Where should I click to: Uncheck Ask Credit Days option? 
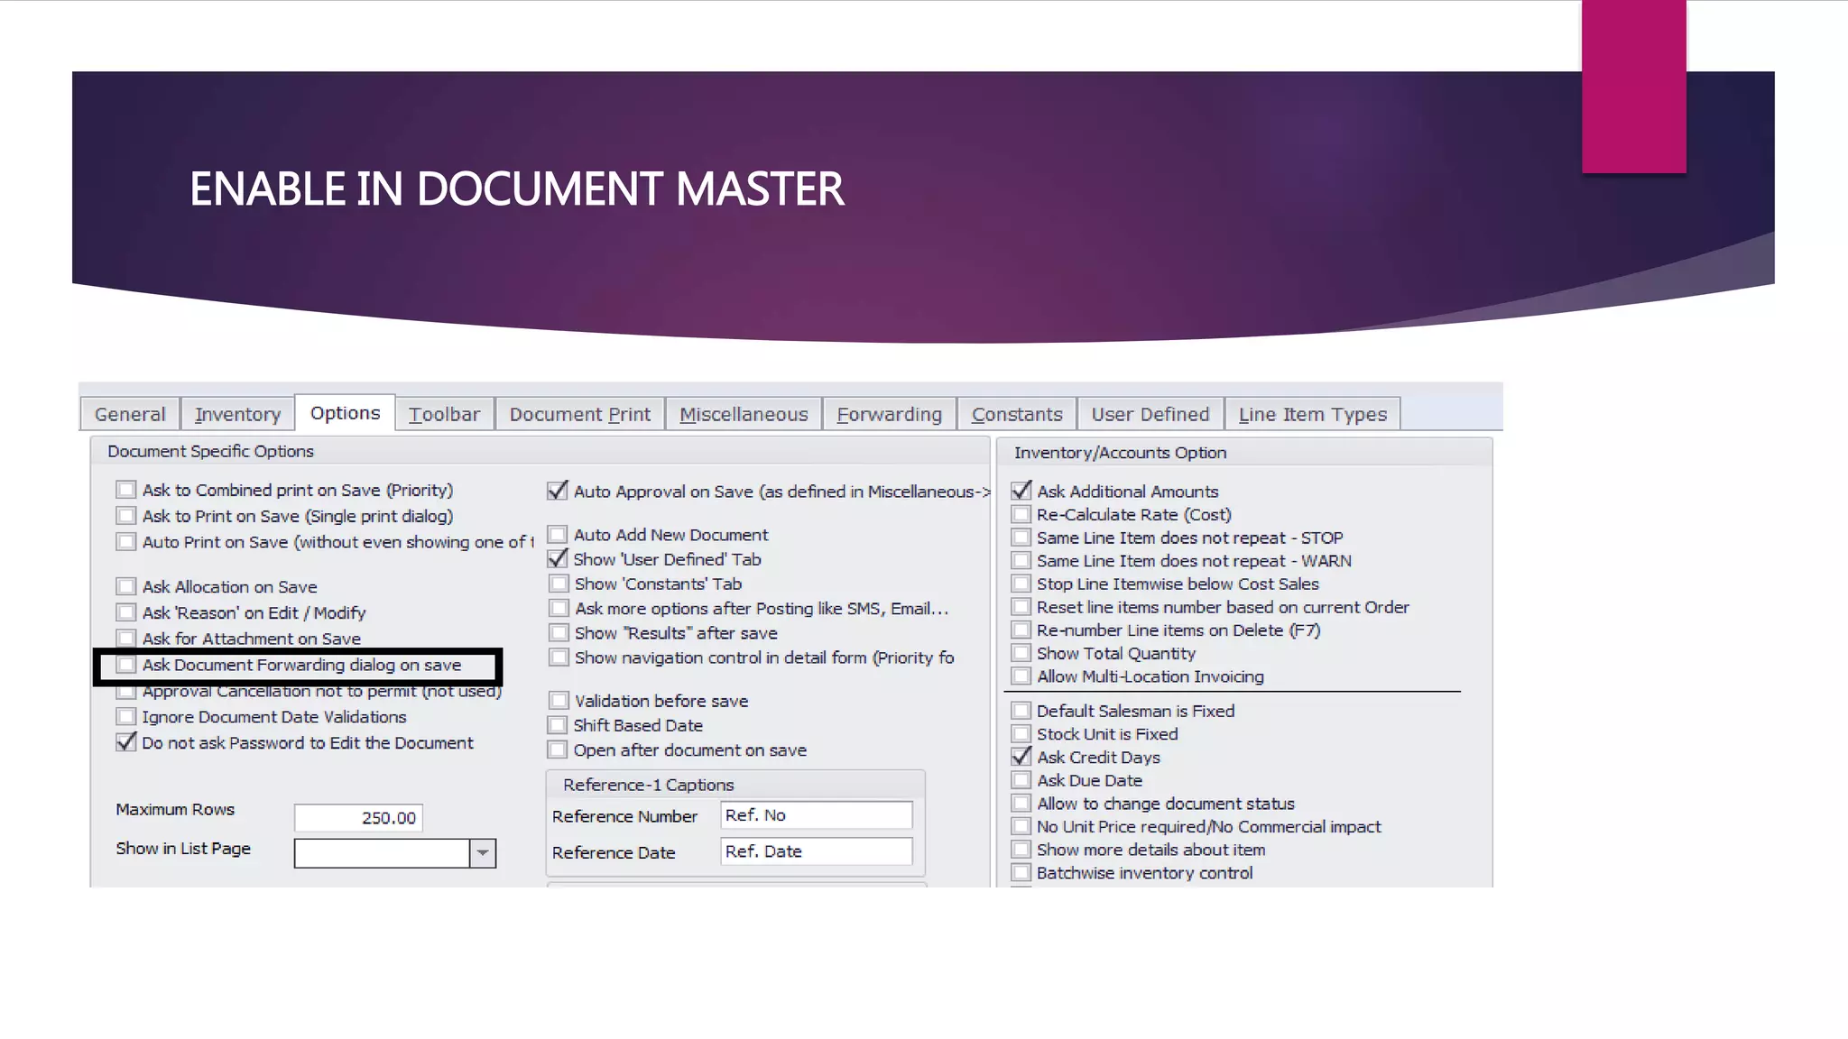tap(1021, 758)
